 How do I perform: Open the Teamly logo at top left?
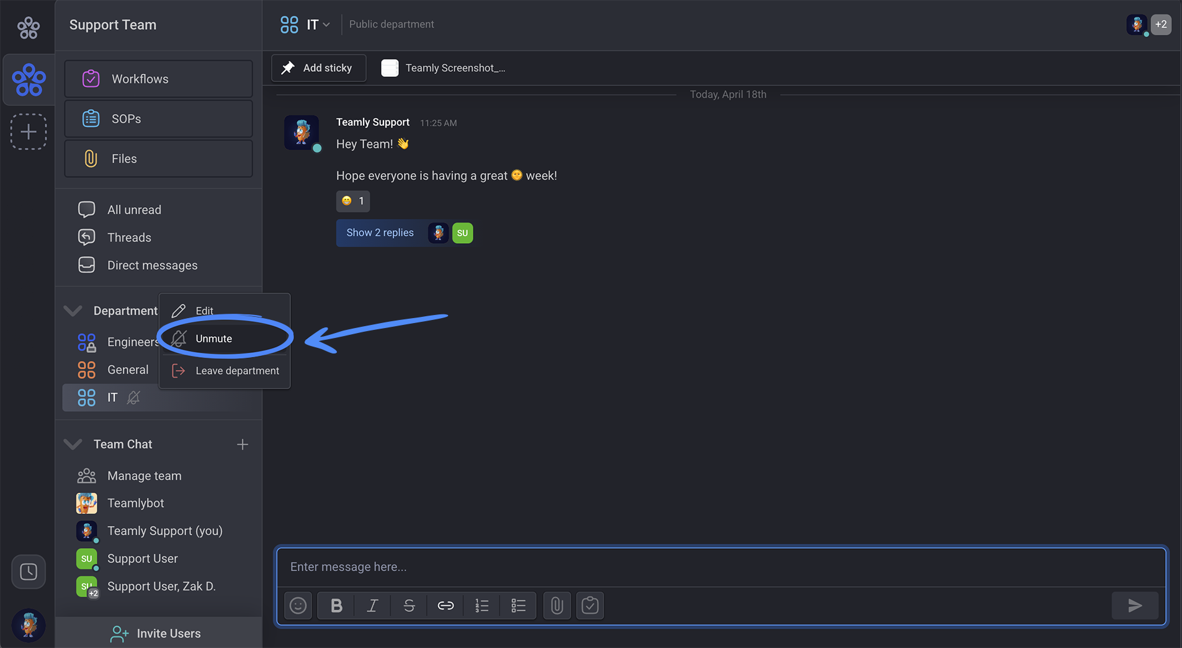(x=28, y=27)
